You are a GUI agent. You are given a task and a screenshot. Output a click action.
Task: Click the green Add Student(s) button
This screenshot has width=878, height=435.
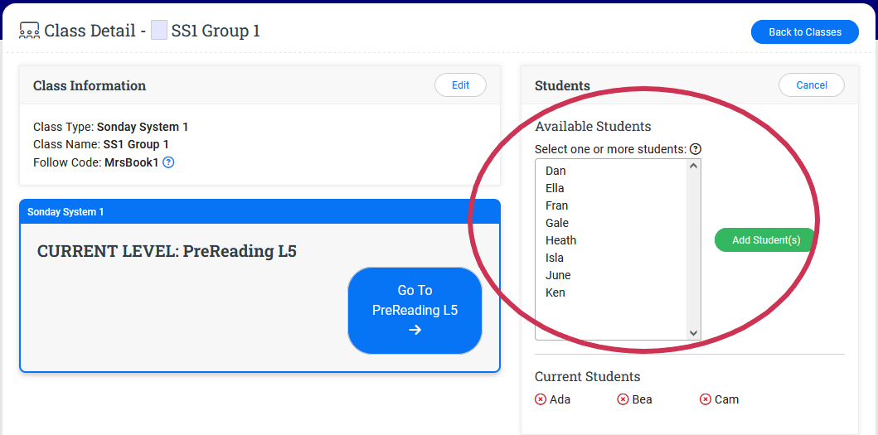[765, 240]
